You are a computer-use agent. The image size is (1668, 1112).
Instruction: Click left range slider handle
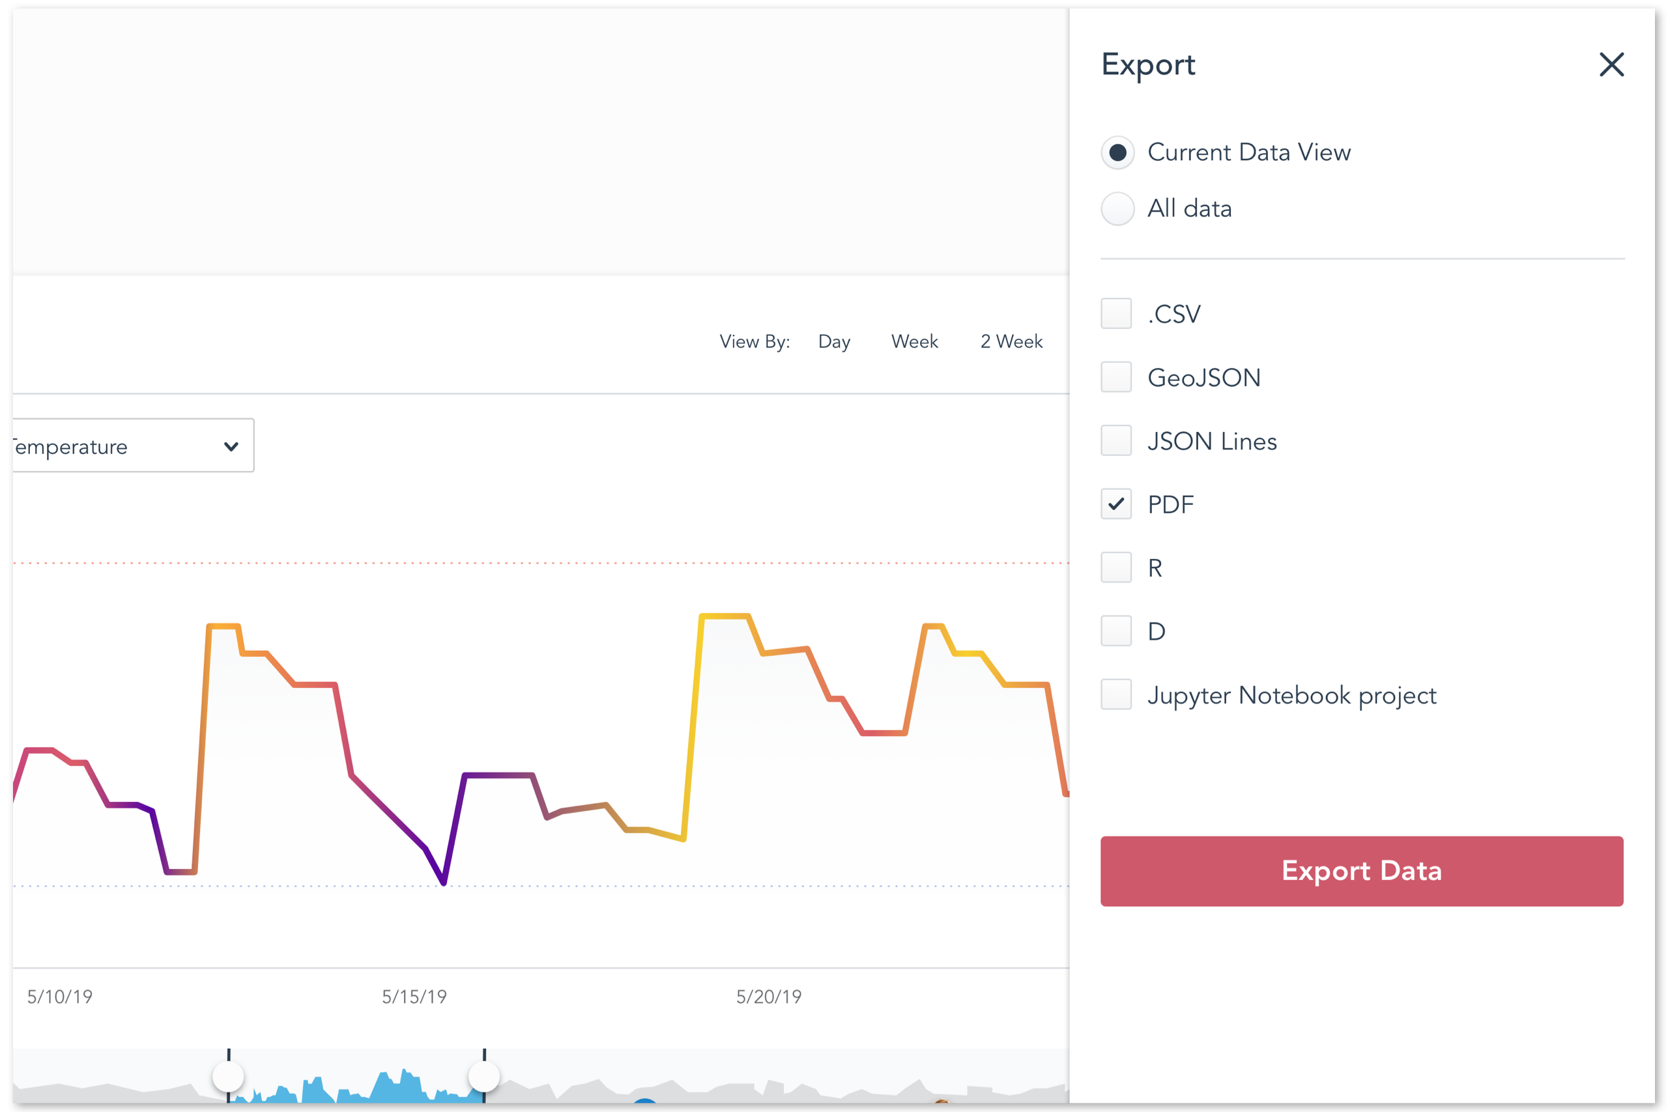(228, 1077)
